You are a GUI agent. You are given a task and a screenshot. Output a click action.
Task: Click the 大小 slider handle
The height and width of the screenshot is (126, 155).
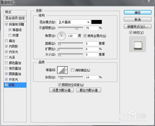tap(59, 55)
